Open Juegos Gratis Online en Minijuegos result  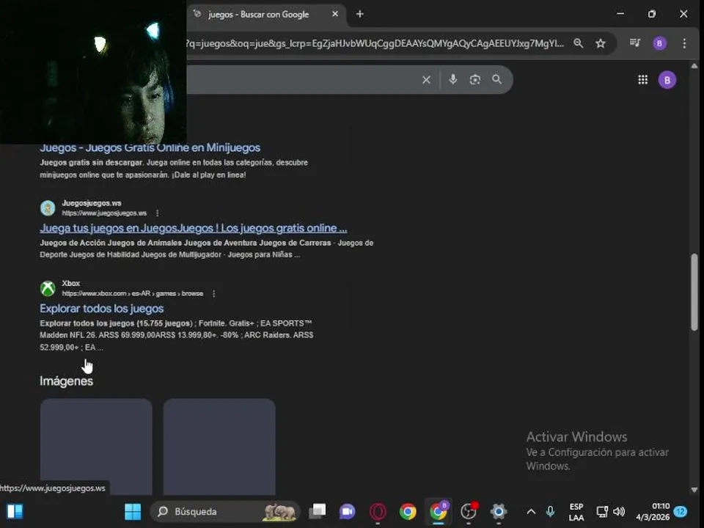click(150, 147)
